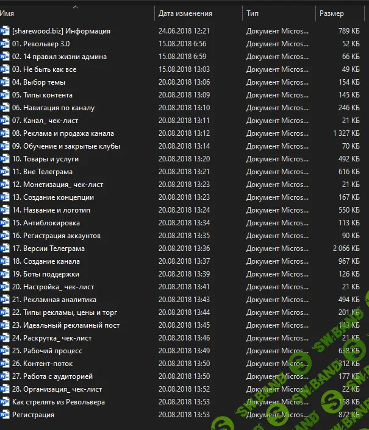Click Word icon next to '19. Боты поддержки'
Image resolution: width=369 pixels, height=430 pixels.
(5, 274)
